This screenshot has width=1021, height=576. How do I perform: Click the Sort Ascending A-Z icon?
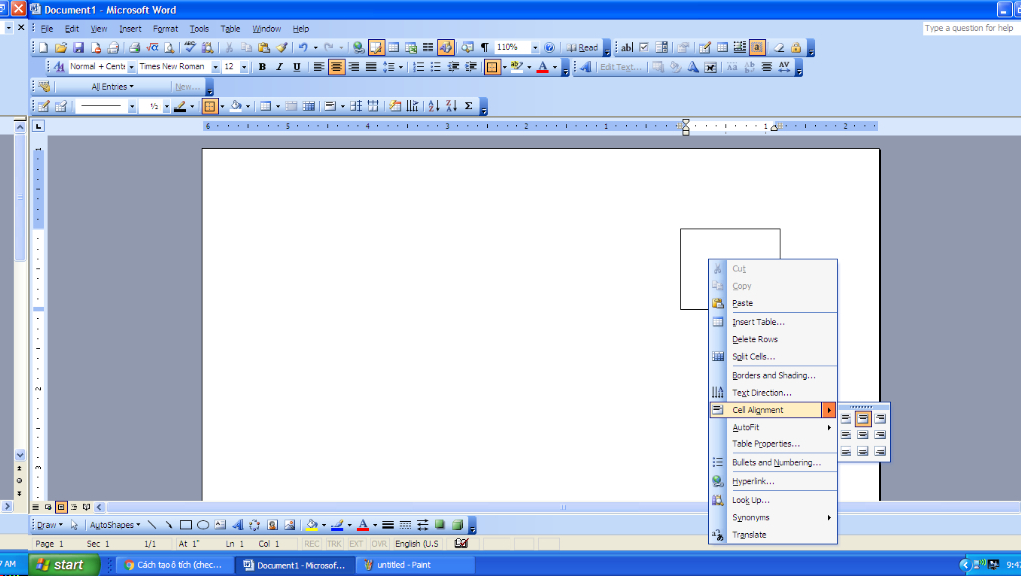(434, 106)
